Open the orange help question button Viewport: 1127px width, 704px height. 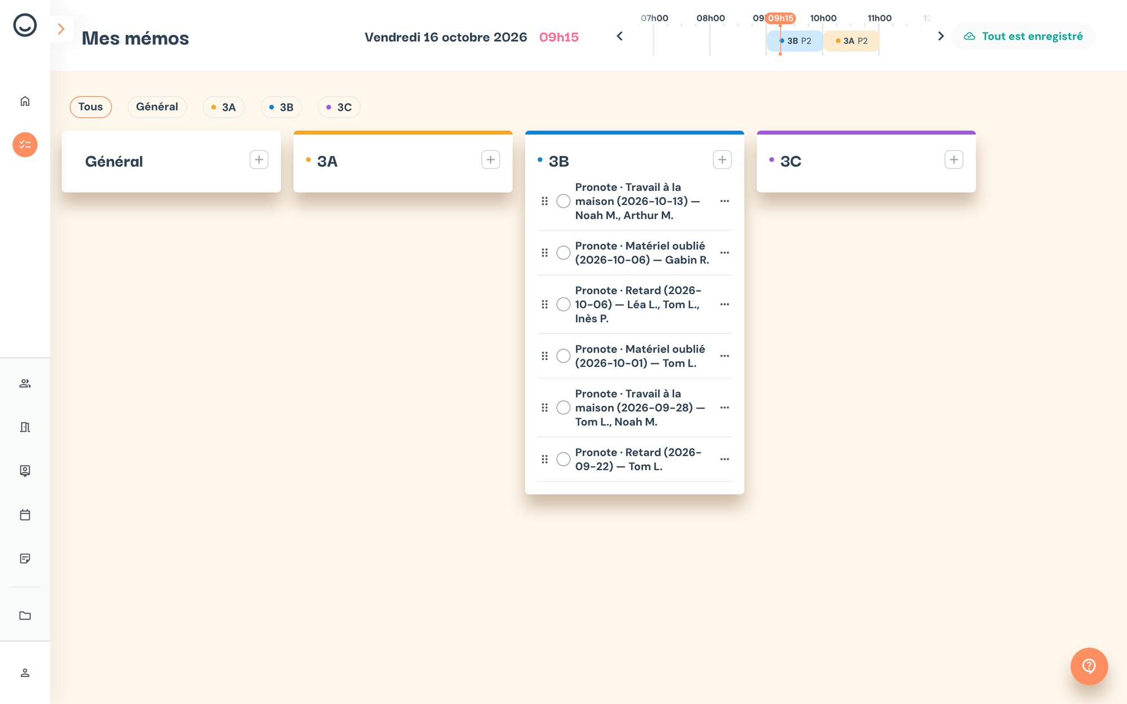click(1089, 666)
